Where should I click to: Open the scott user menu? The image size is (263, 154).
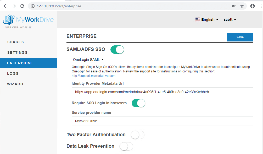[x=230, y=19]
